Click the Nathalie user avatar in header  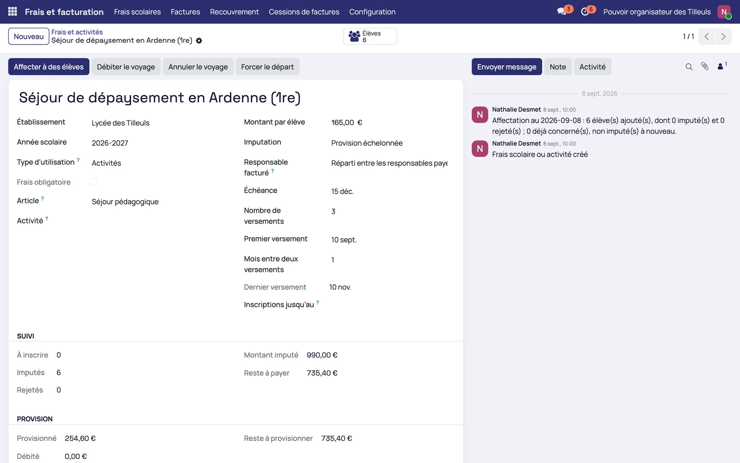click(x=724, y=12)
